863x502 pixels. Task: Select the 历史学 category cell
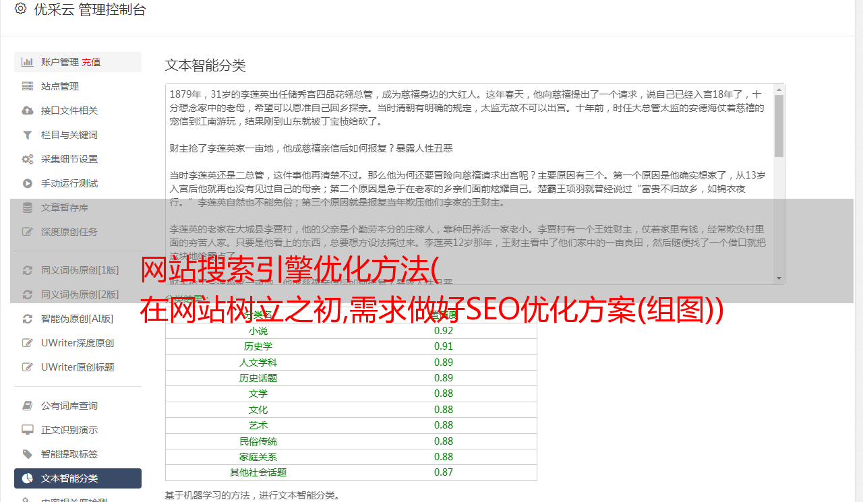coord(258,346)
